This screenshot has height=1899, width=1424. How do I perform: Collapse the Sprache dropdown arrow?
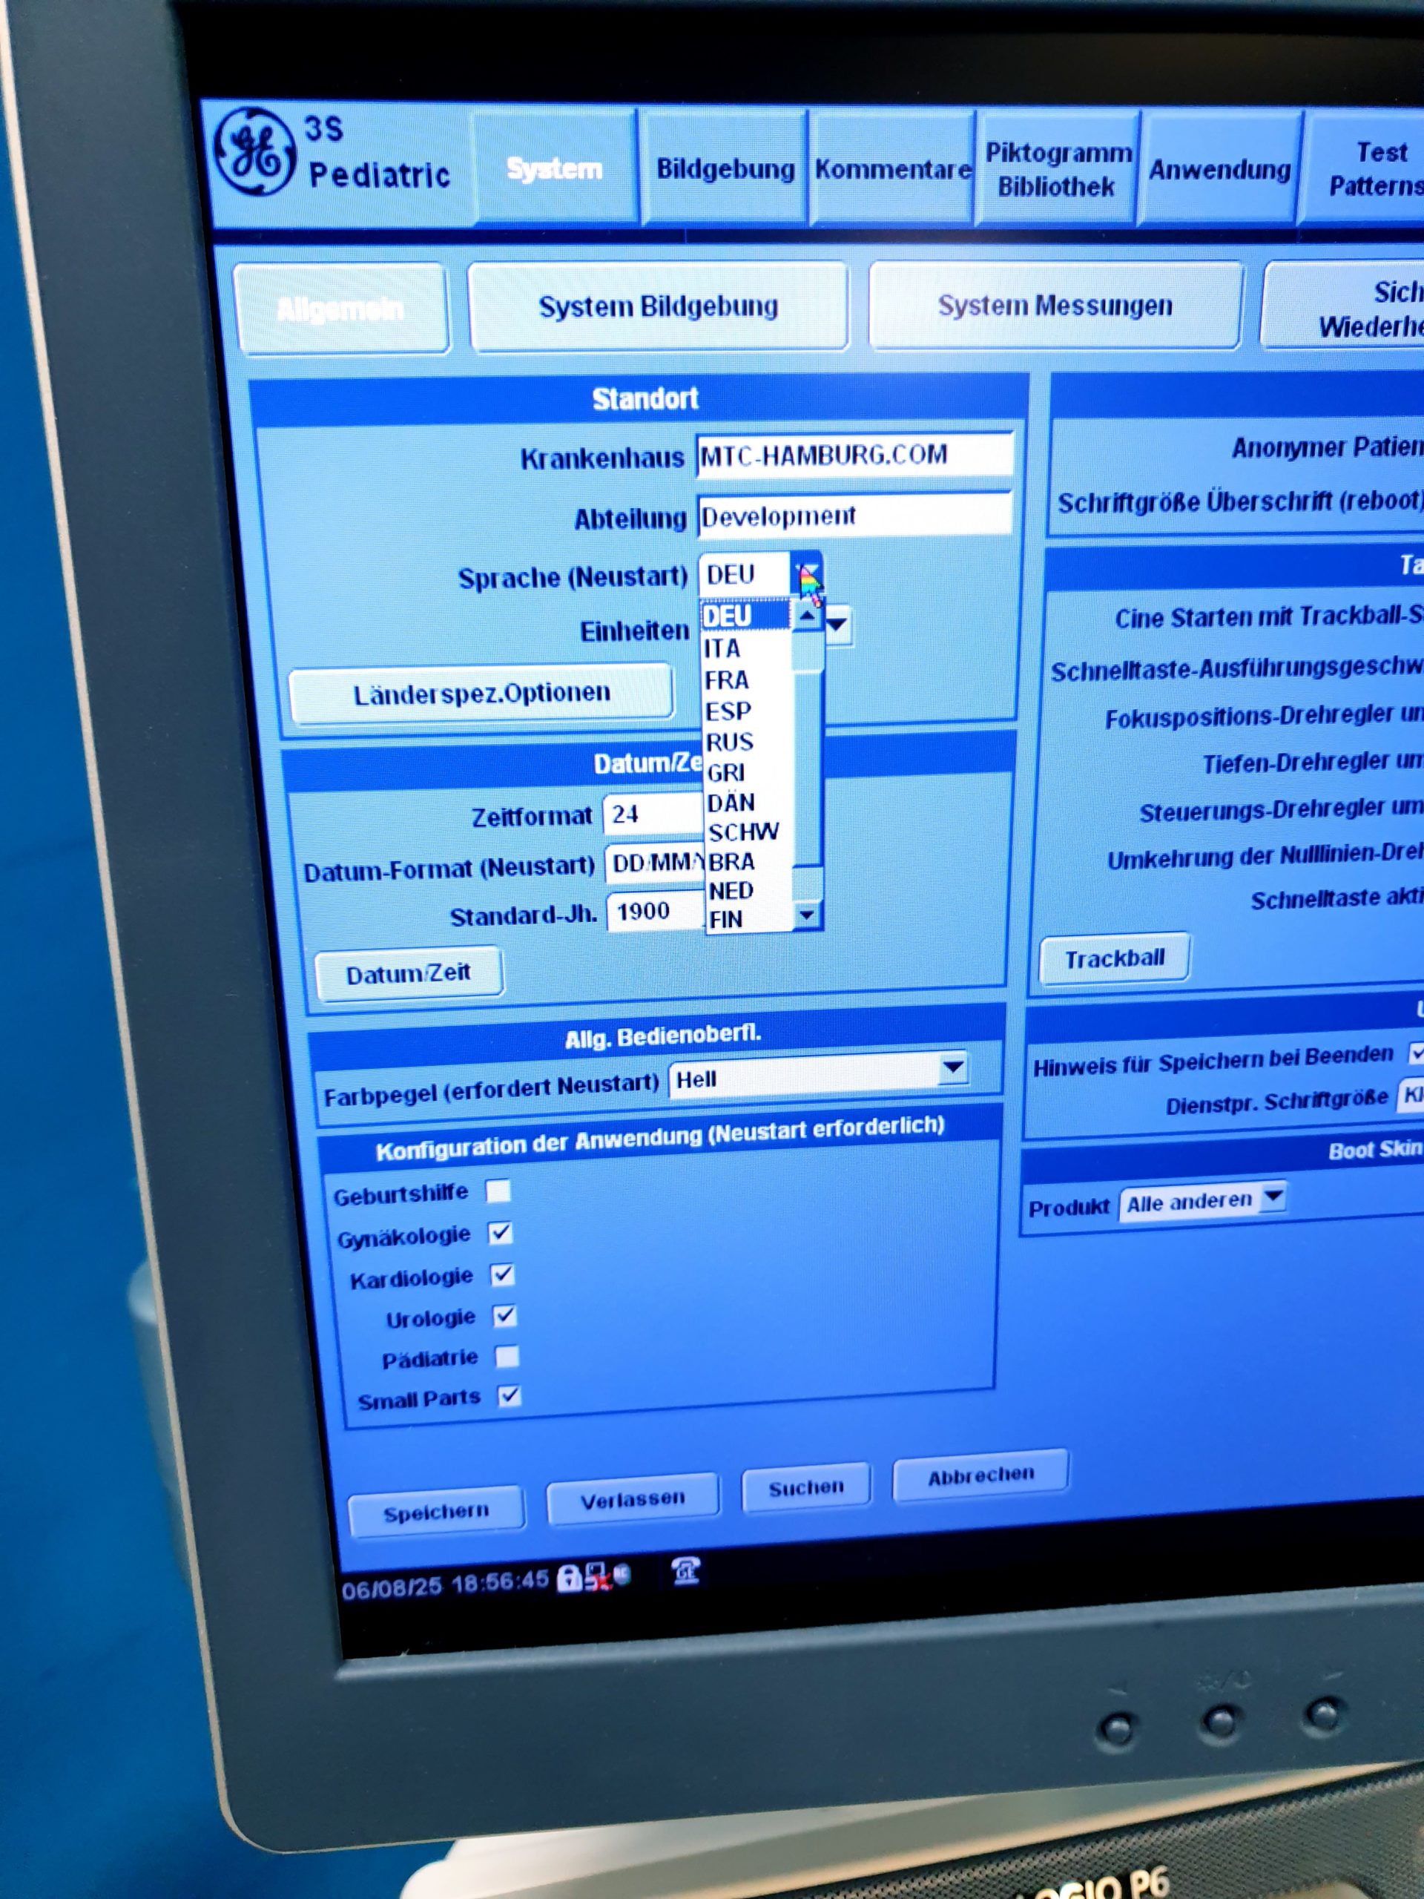[x=808, y=573]
